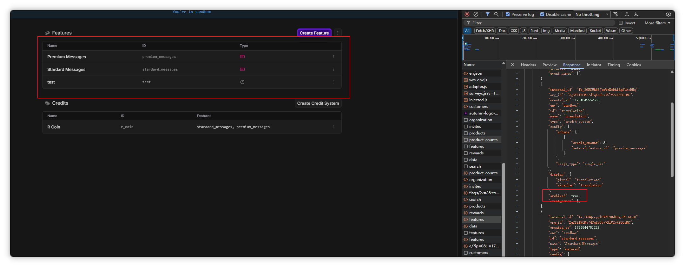Click boolean type icon for test feature

click(242, 82)
